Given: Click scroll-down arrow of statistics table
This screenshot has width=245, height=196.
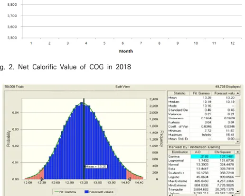Looking at the screenshot, I should 238,142.
